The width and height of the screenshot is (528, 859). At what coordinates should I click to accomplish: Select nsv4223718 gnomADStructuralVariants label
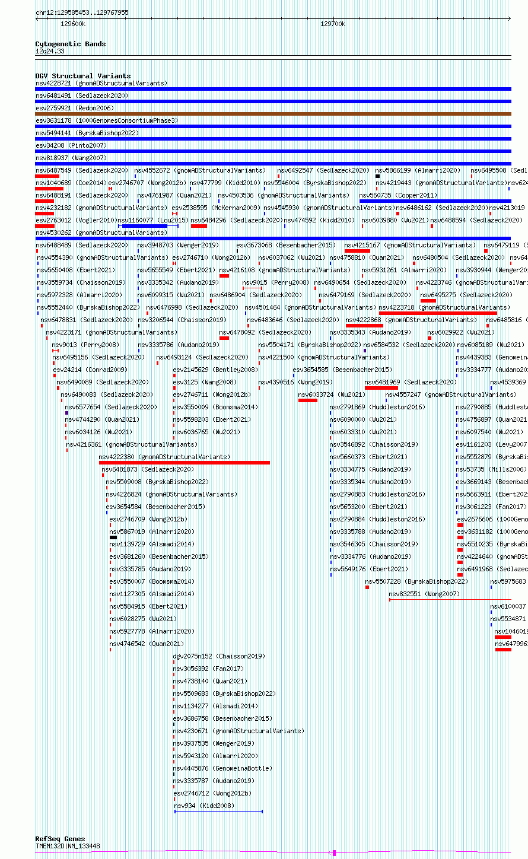(x=444, y=307)
